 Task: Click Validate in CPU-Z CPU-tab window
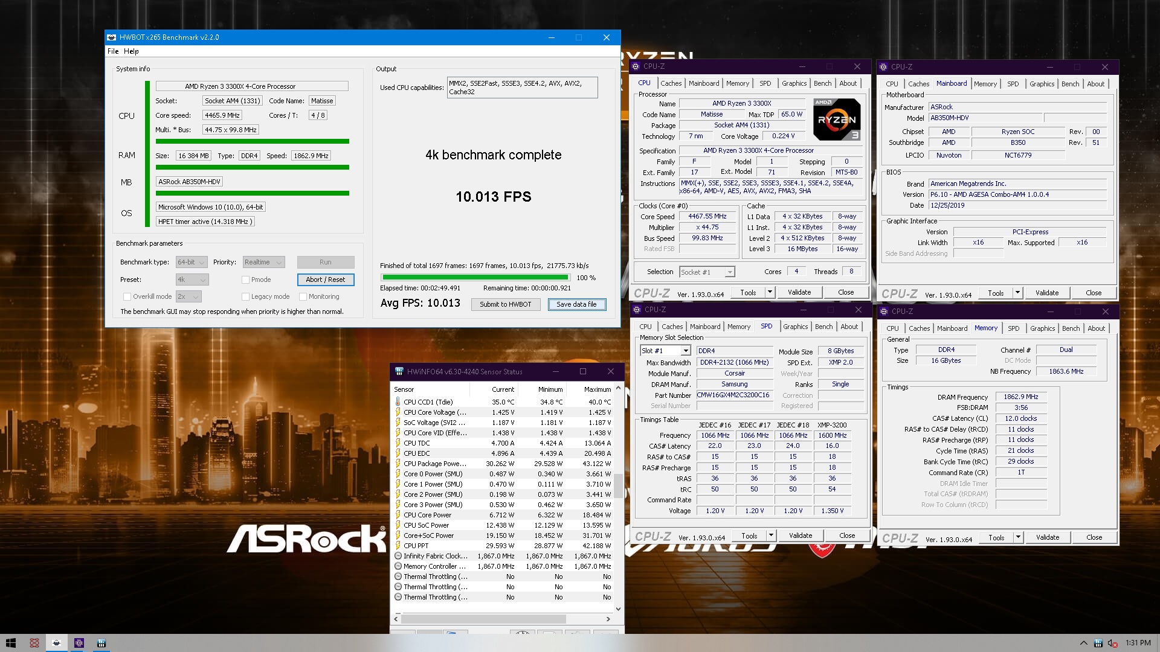pyautogui.click(x=799, y=292)
